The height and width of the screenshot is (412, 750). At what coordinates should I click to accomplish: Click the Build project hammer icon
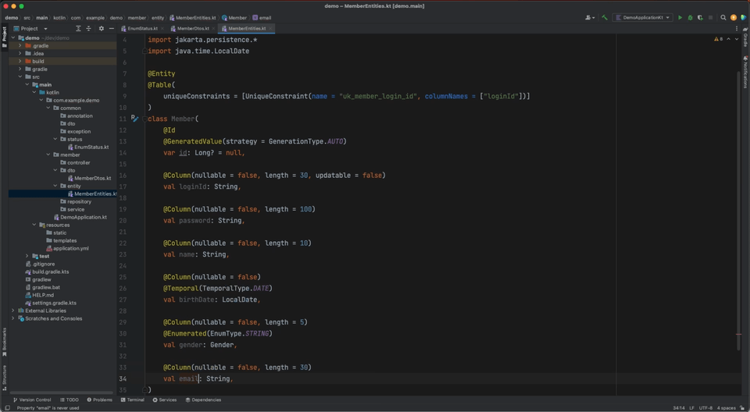pos(604,17)
